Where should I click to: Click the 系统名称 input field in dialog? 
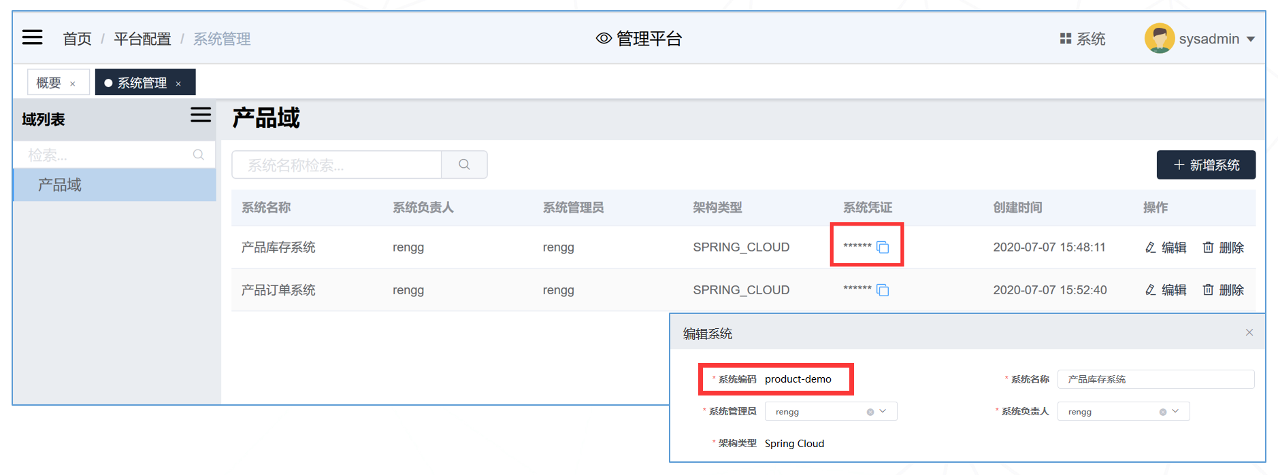point(1155,379)
